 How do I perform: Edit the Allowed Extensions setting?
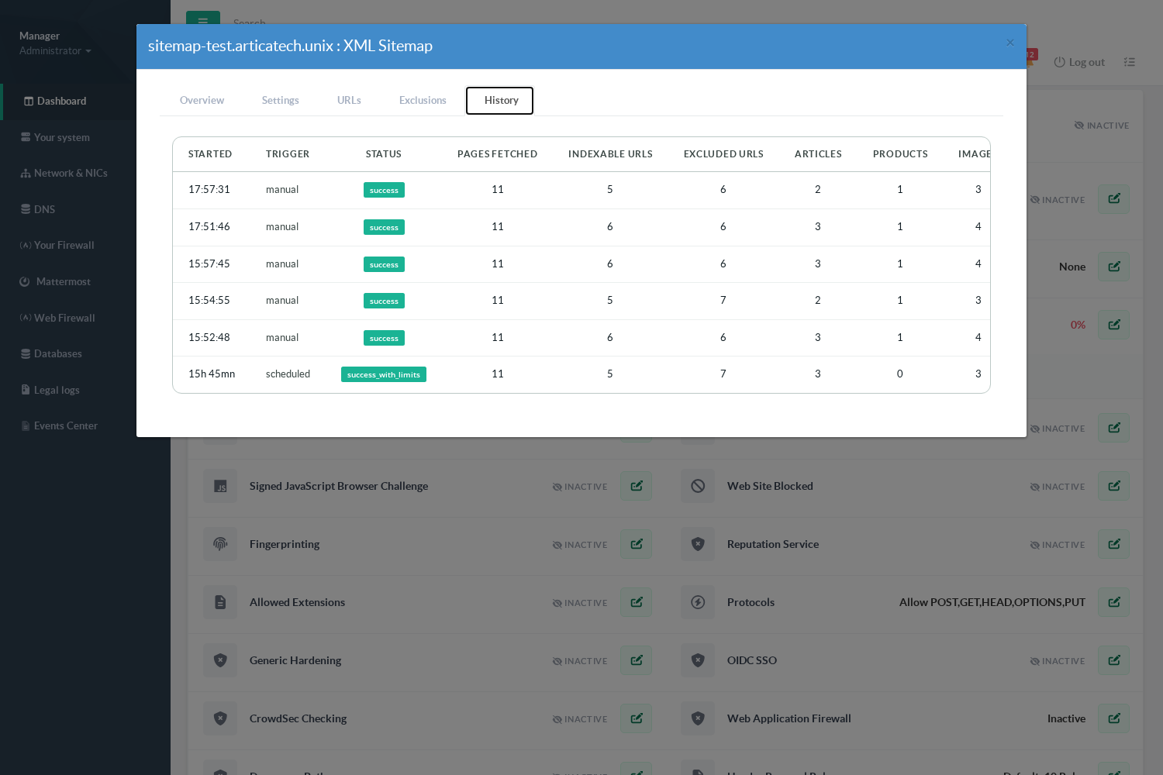point(637,602)
